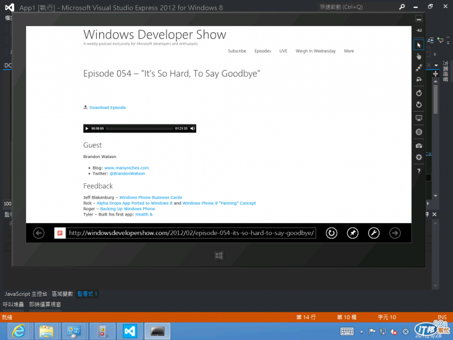Click Visual Studio editor scrollbar down arrow

435,196
